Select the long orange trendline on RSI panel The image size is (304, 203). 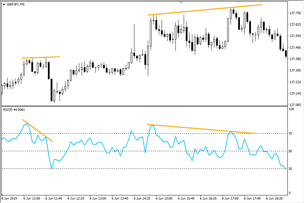(202, 129)
